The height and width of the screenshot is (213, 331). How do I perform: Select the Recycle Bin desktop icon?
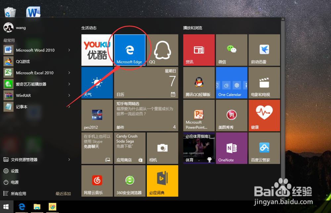pos(10,12)
